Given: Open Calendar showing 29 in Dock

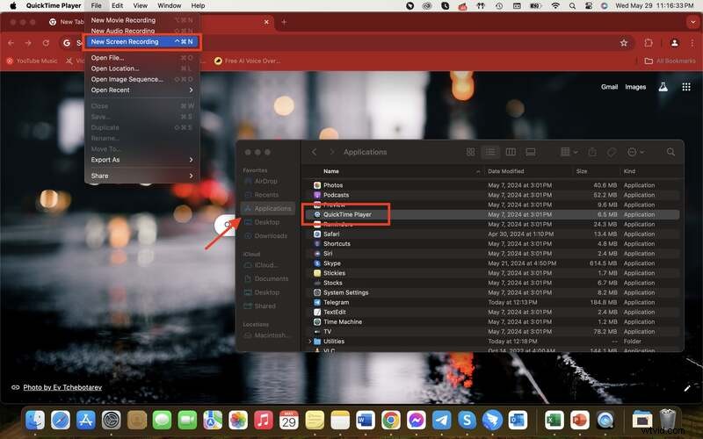Looking at the screenshot, I should click(289, 421).
